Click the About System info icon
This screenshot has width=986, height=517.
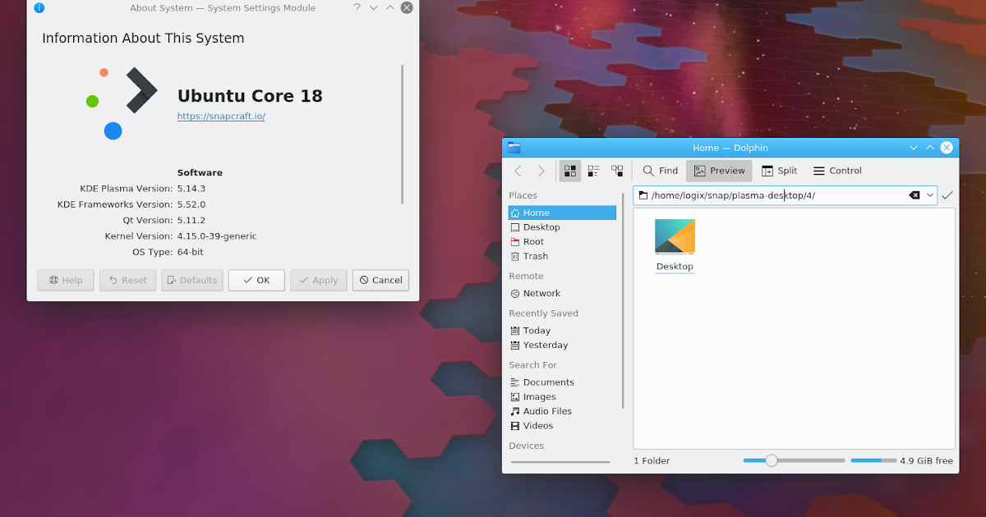(39, 7)
